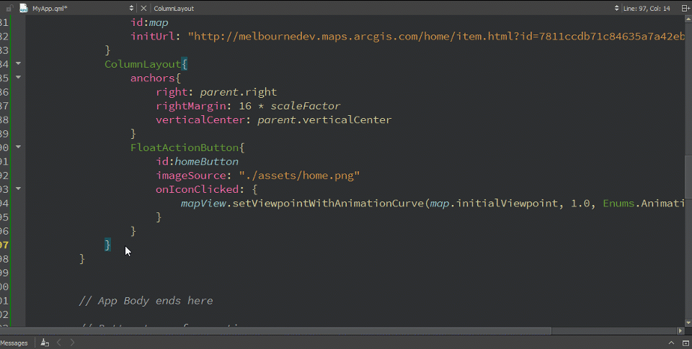Click the imageSource "./assets/home.png" line
Image resolution: width=692 pixels, height=349 pixels.
(258, 176)
